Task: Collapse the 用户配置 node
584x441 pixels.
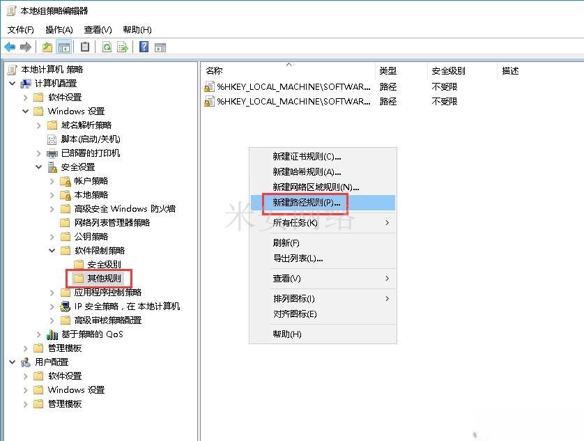Action: [x=13, y=362]
